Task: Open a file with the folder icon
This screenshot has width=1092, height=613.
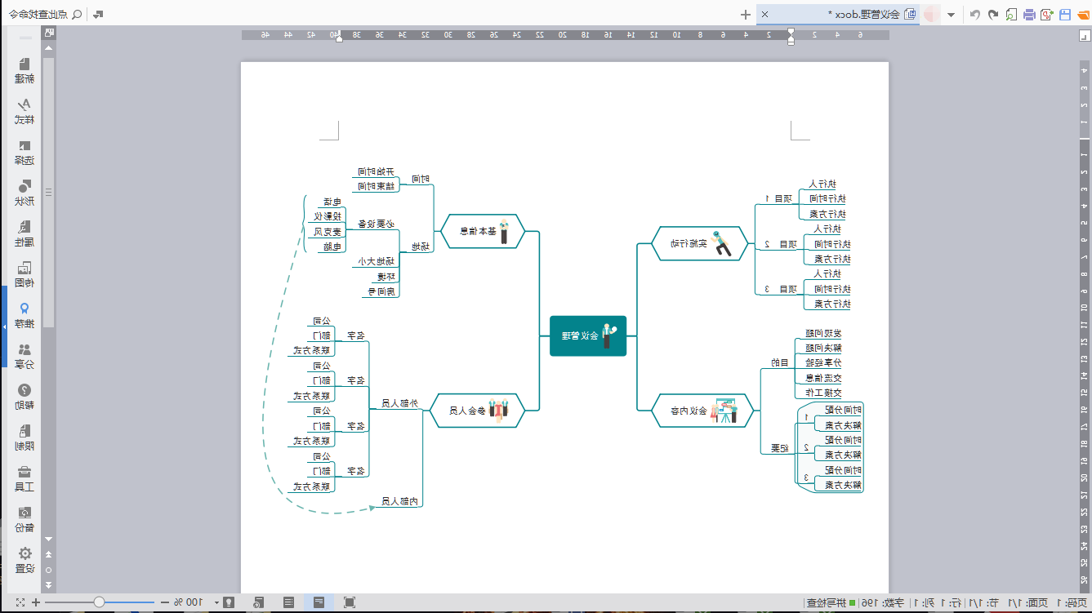Action: pos(1082,15)
